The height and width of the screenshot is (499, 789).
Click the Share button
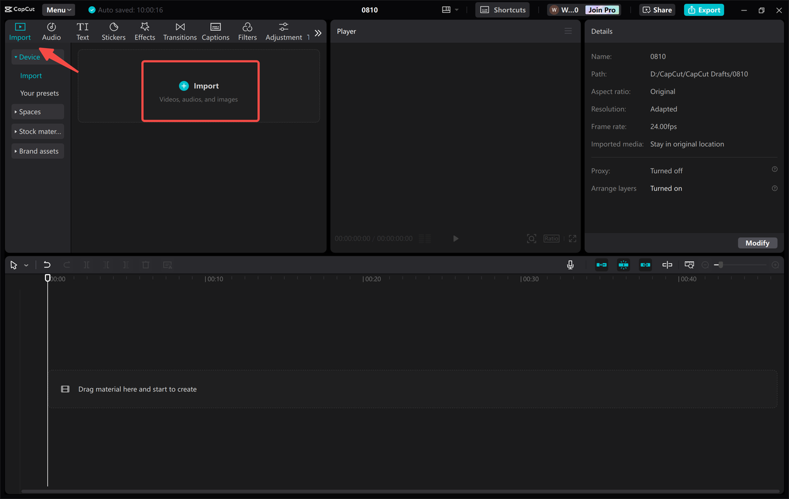[x=657, y=10]
